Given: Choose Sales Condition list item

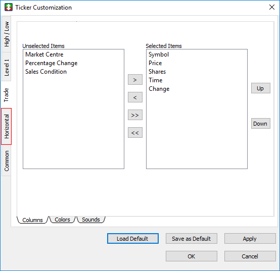Looking at the screenshot, I should point(46,72).
